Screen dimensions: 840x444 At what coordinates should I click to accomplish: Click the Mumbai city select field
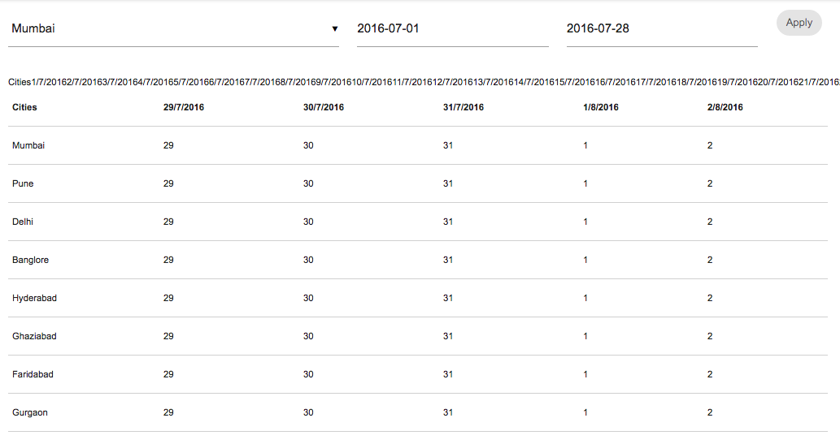coord(163,29)
